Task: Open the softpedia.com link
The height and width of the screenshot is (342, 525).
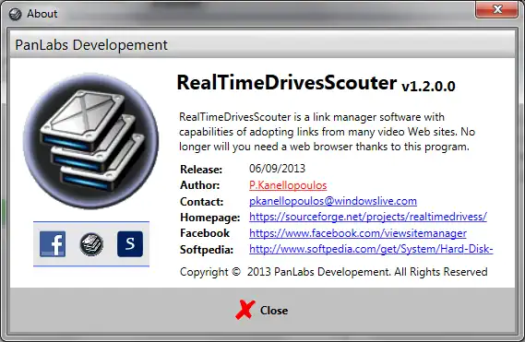Action: (371, 249)
